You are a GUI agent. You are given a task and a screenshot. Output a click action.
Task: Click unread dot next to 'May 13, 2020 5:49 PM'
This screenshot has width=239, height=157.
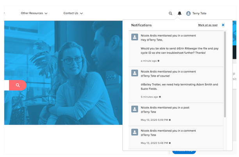[x=170, y=120]
